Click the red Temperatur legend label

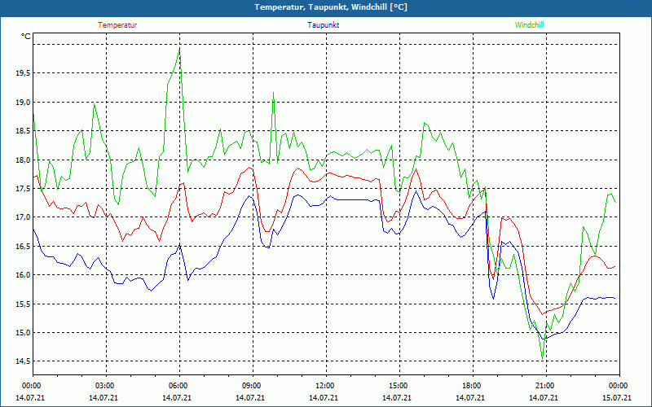[117, 25]
